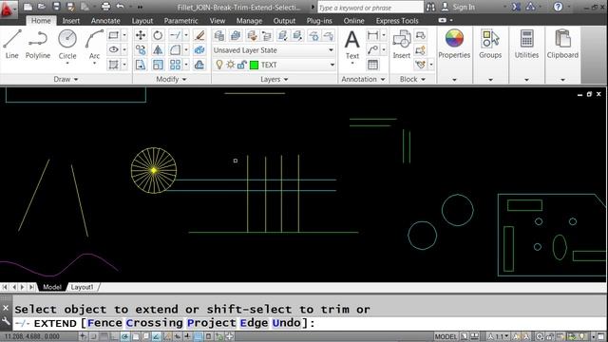Switch to the Layout1 tab
608x342 pixels.
[83, 287]
